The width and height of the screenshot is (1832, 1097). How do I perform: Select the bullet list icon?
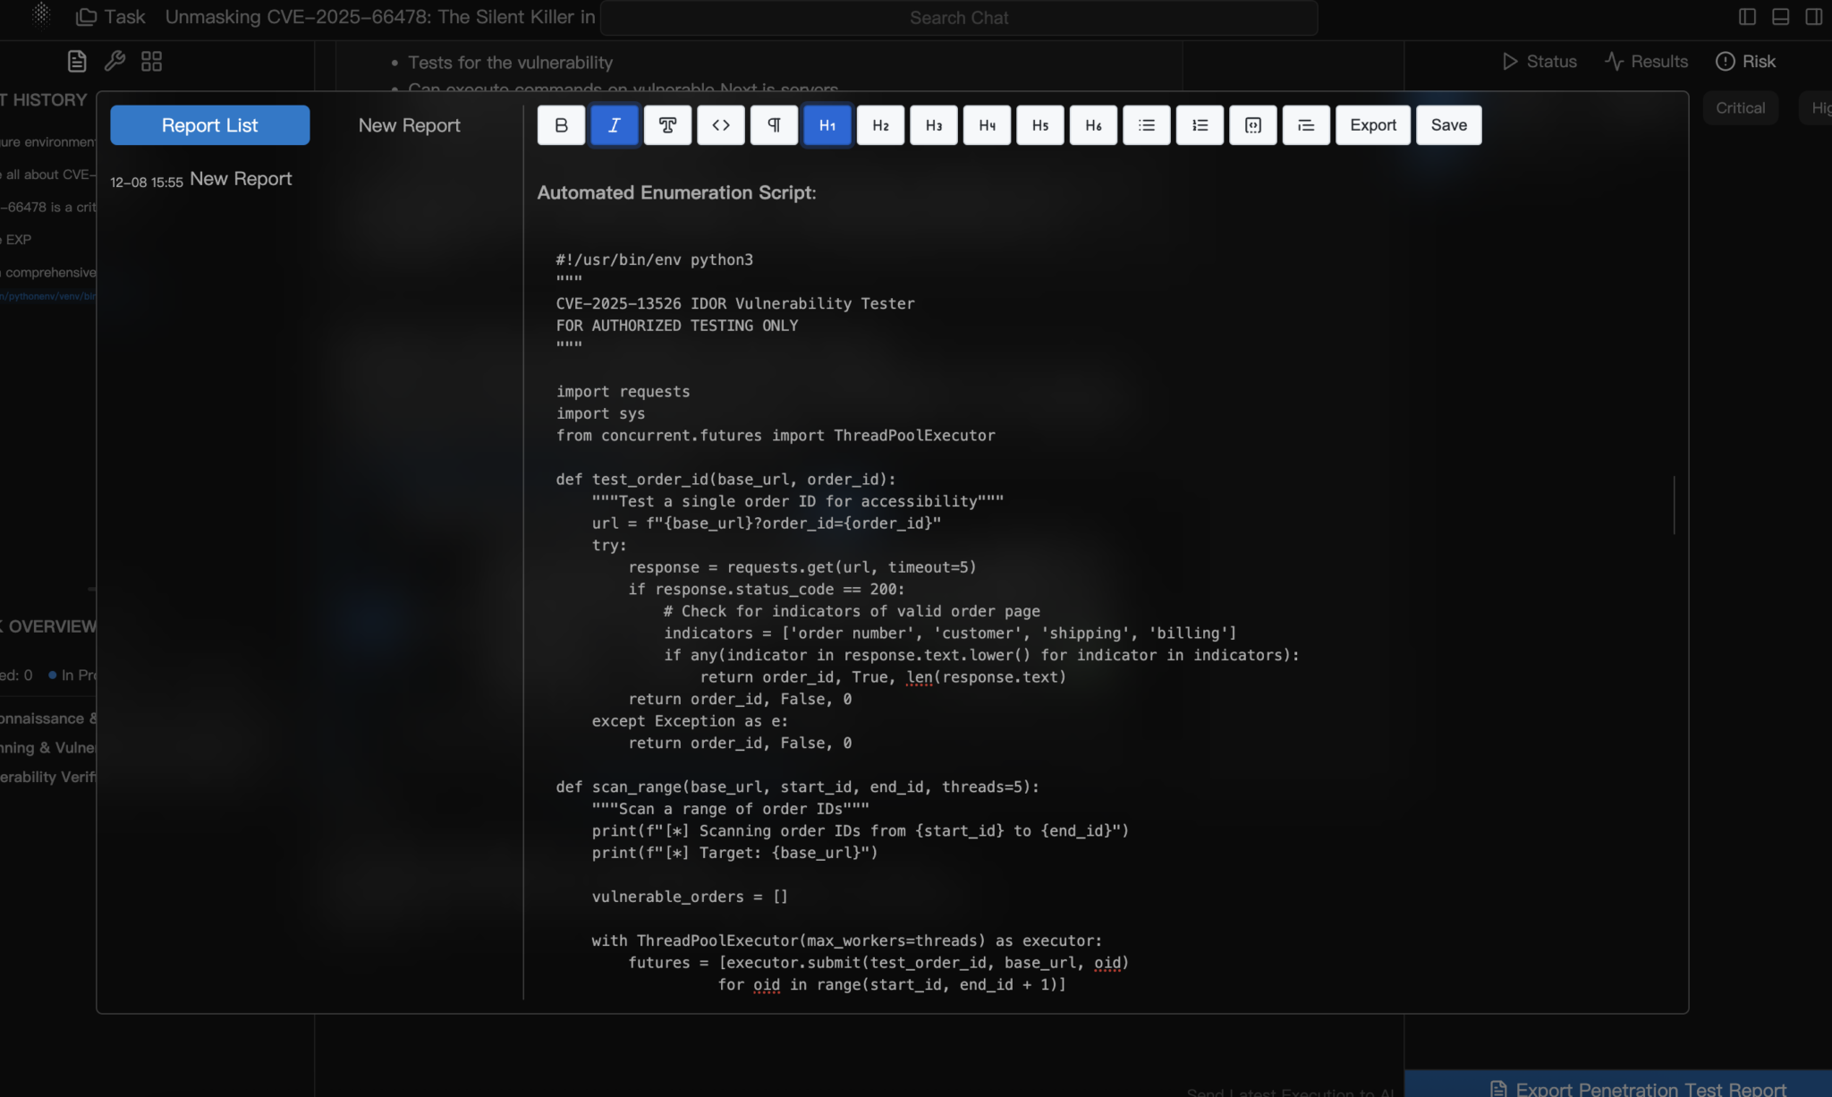[1146, 124]
